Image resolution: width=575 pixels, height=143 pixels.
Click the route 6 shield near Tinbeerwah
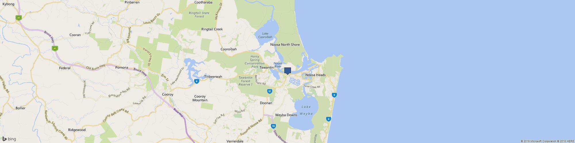[196, 81]
